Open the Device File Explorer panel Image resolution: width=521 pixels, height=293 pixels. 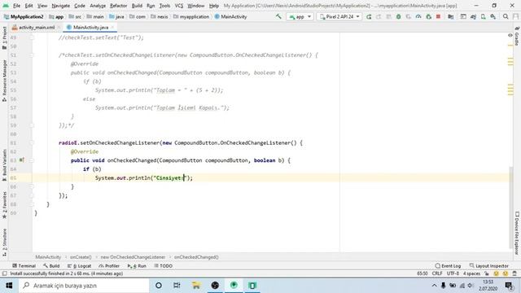517,233
